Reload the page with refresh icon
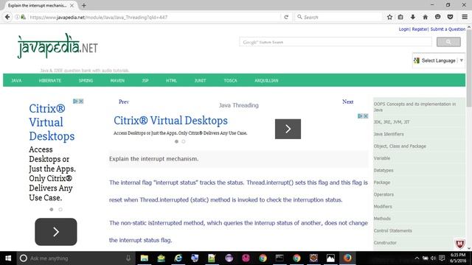472x265 pixels. coord(286,17)
